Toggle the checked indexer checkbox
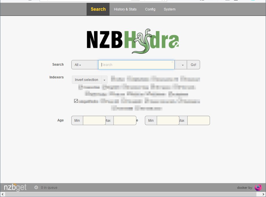The width and height of the screenshot is (266, 197). click(x=76, y=101)
